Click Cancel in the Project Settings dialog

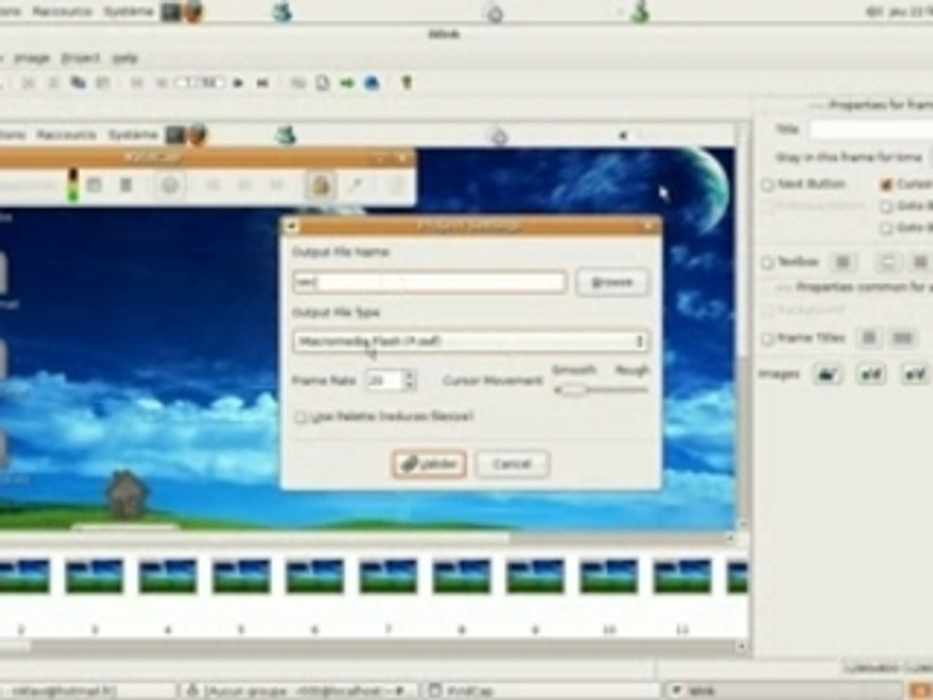(512, 465)
